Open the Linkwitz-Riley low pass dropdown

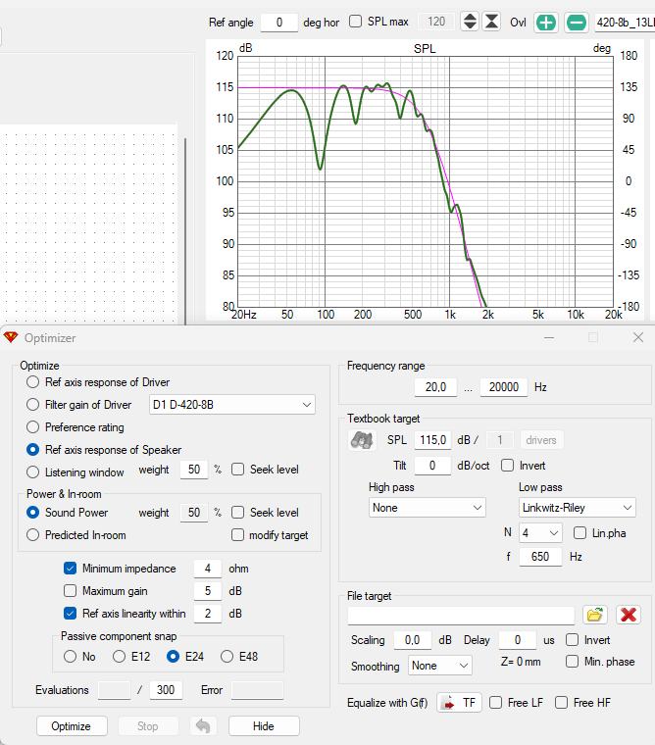pyautogui.click(x=577, y=508)
